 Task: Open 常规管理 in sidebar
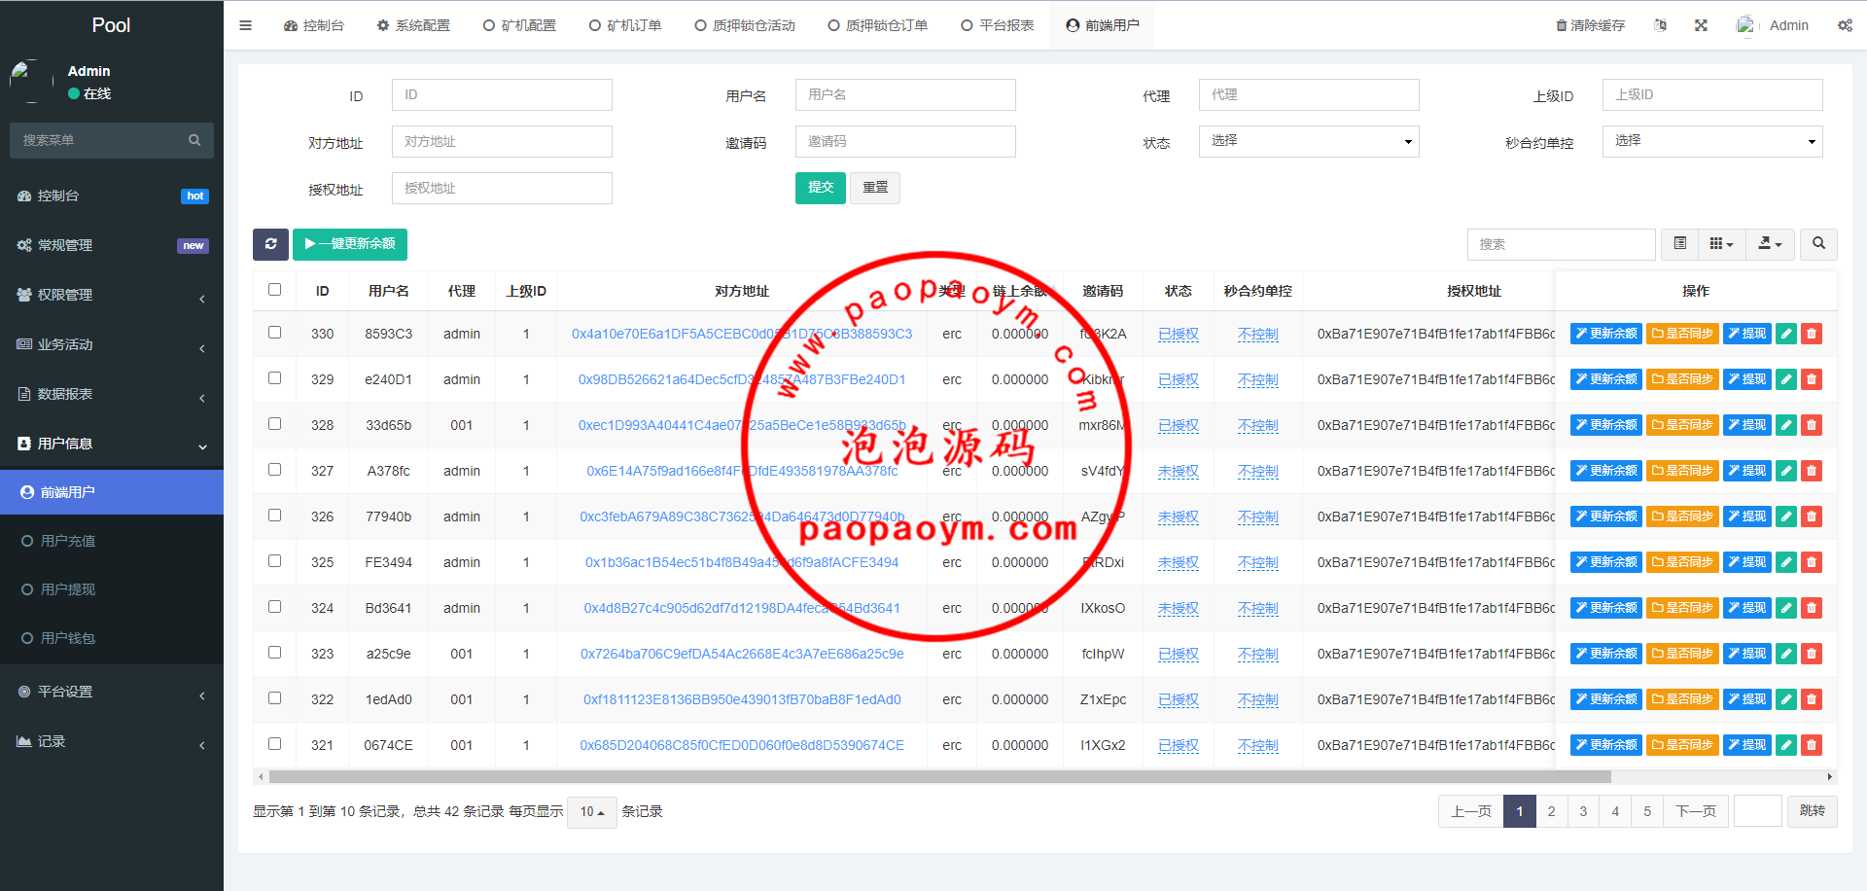(112, 245)
